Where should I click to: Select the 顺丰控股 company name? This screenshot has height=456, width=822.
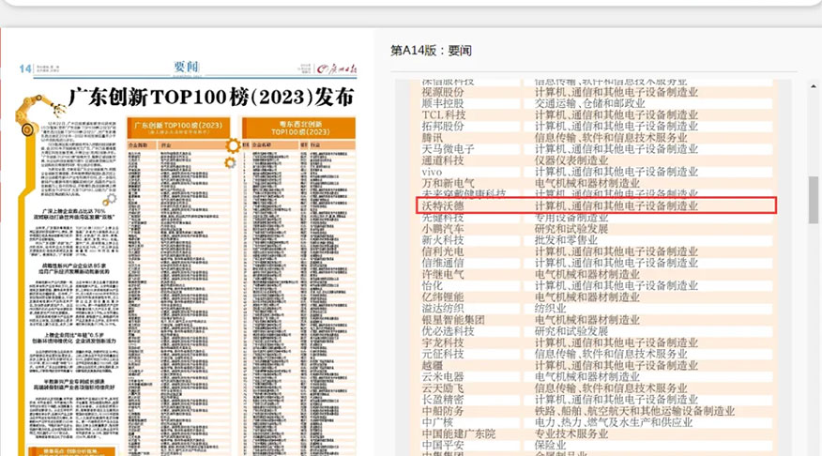click(443, 104)
